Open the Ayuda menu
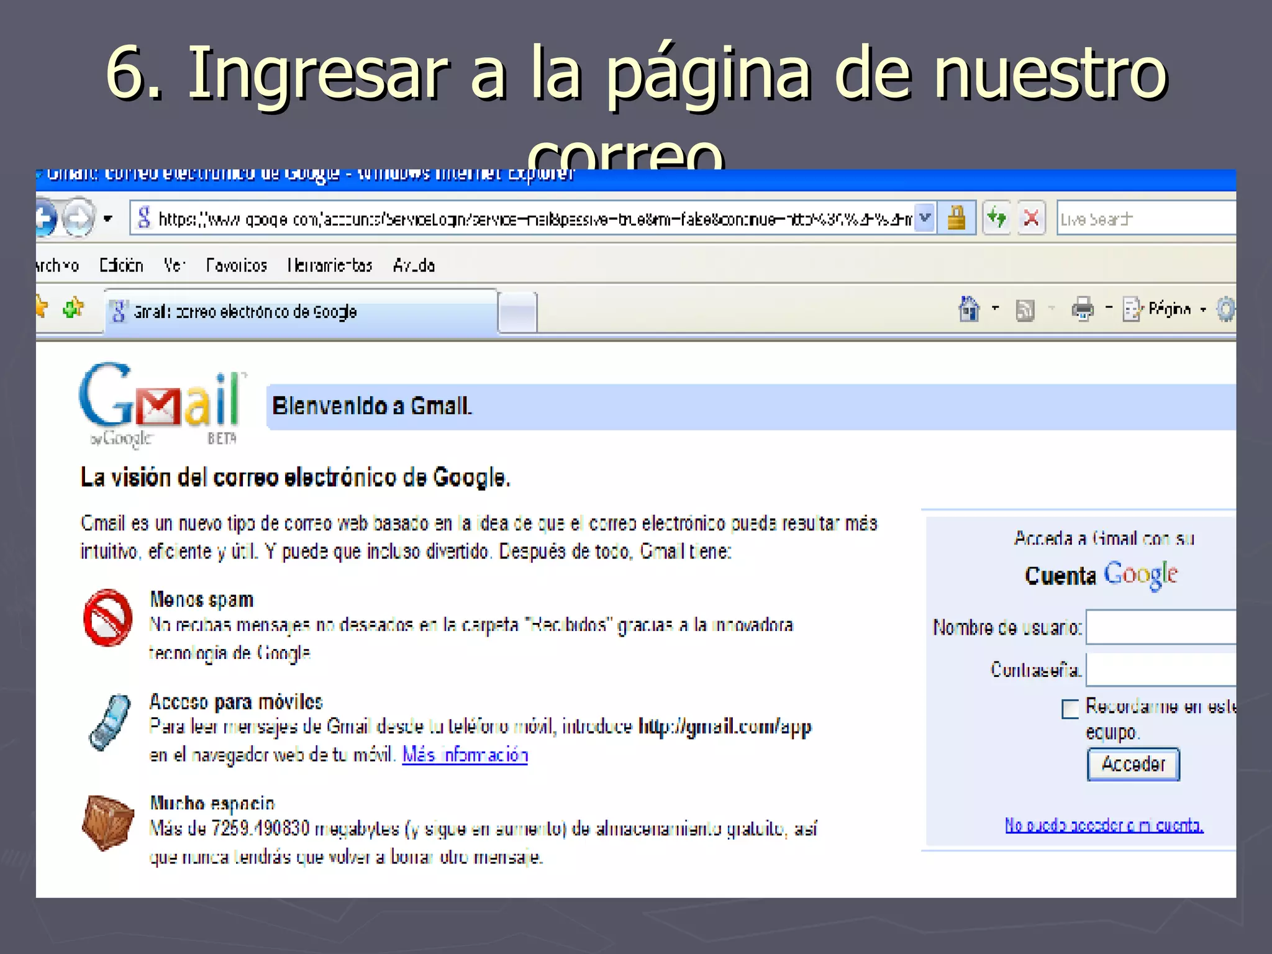 pyautogui.click(x=414, y=266)
